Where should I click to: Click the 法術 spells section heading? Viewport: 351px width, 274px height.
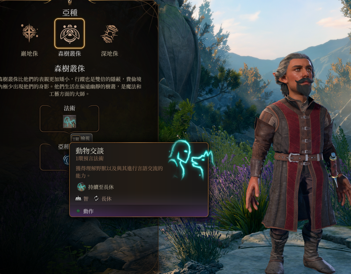69,108
